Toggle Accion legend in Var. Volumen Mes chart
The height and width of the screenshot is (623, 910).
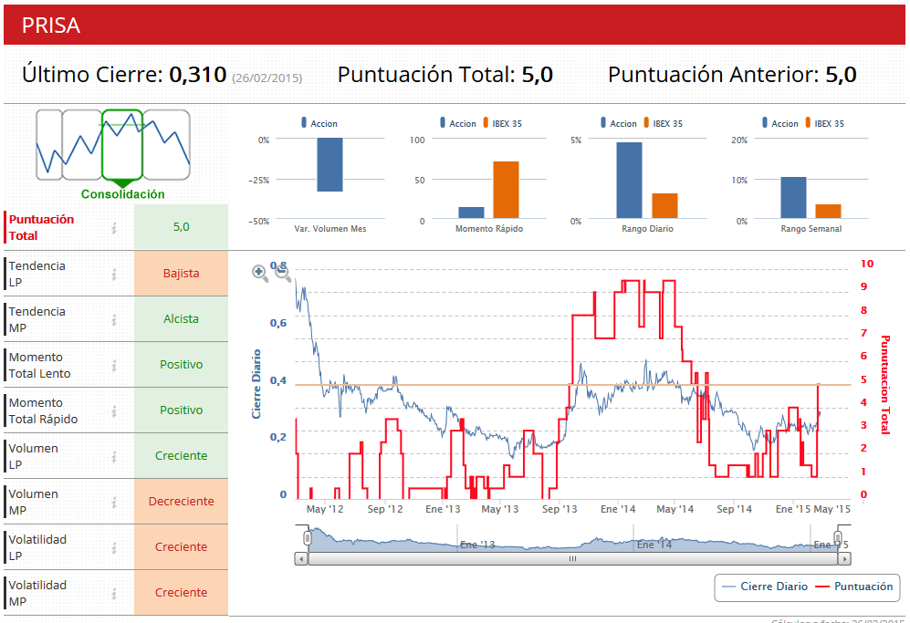[319, 123]
